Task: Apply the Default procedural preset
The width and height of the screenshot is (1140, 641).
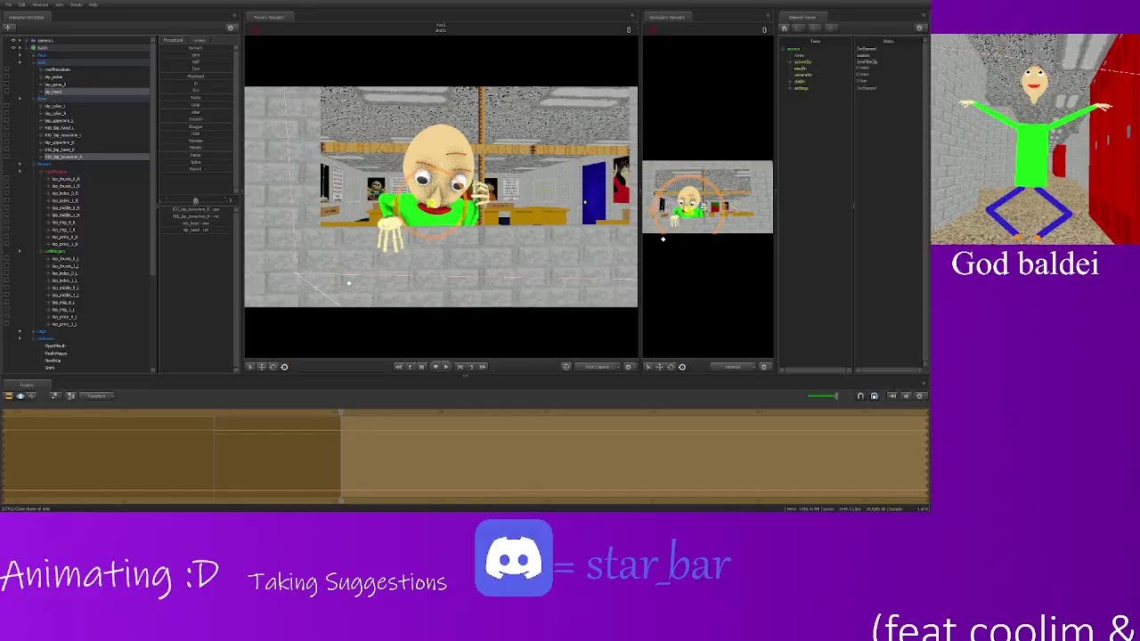Action: [x=196, y=47]
